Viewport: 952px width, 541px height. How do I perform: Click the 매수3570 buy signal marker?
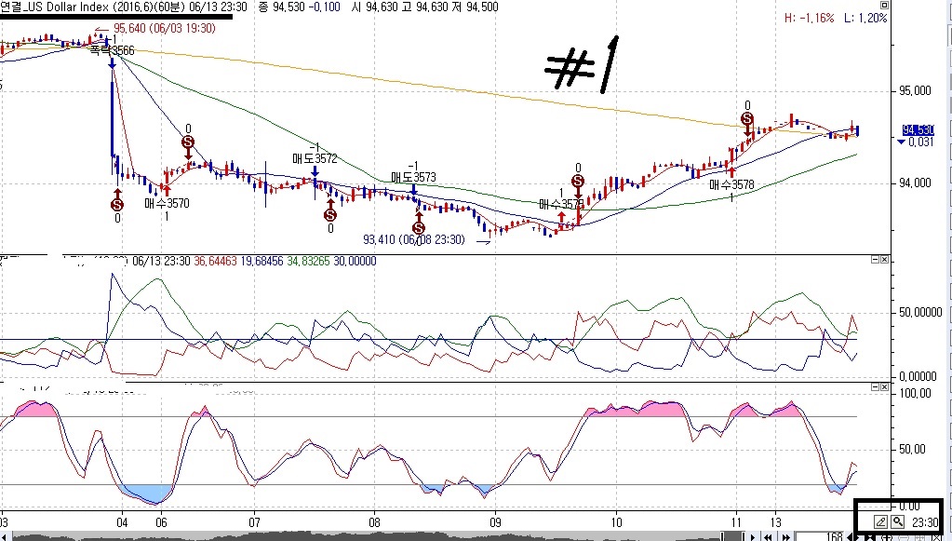pos(167,202)
